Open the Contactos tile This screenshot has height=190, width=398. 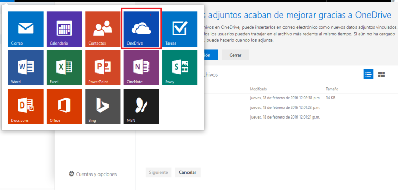click(x=103, y=29)
